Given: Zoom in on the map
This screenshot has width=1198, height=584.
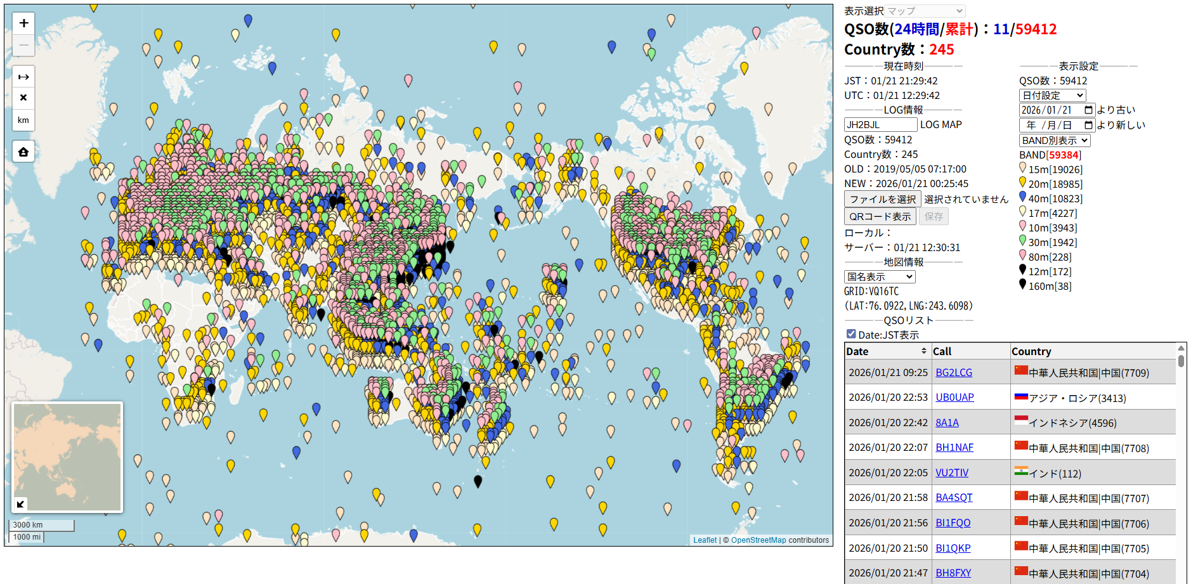Looking at the screenshot, I should point(23,23).
